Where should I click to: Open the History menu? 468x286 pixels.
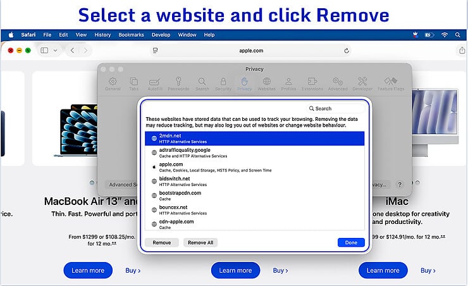[x=102, y=35]
